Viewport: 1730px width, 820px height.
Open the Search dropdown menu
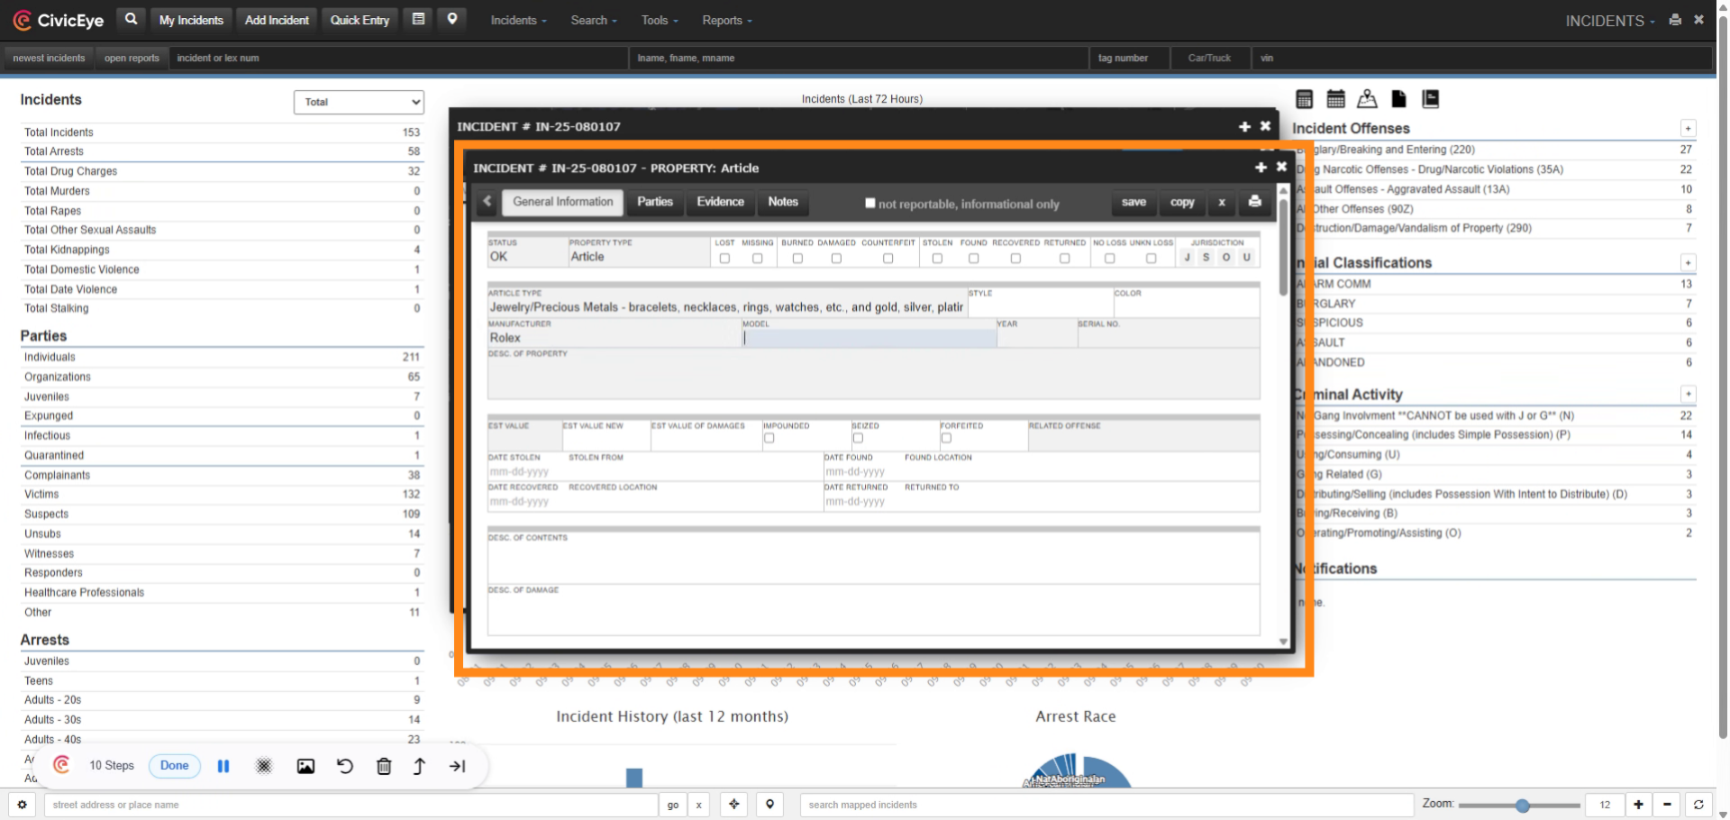[x=594, y=20]
